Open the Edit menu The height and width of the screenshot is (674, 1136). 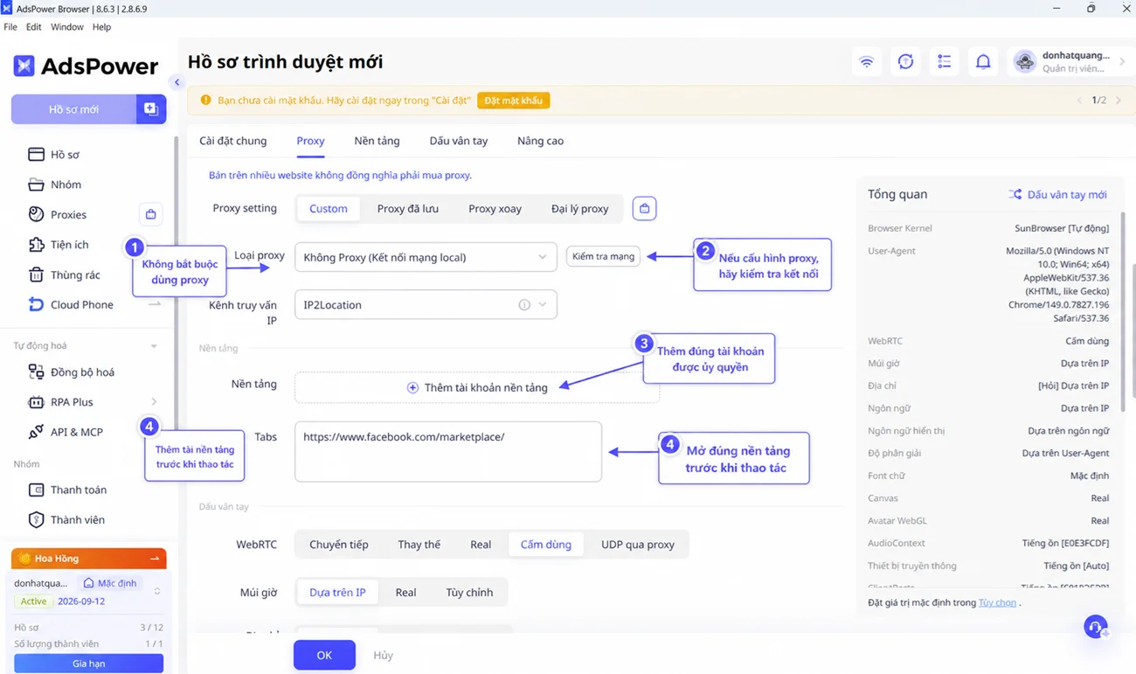pos(33,27)
